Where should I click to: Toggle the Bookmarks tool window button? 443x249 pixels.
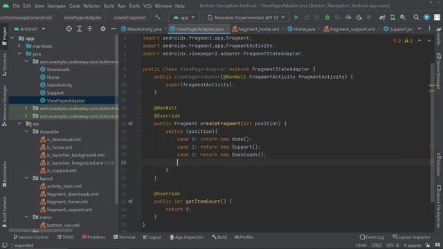(5, 174)
